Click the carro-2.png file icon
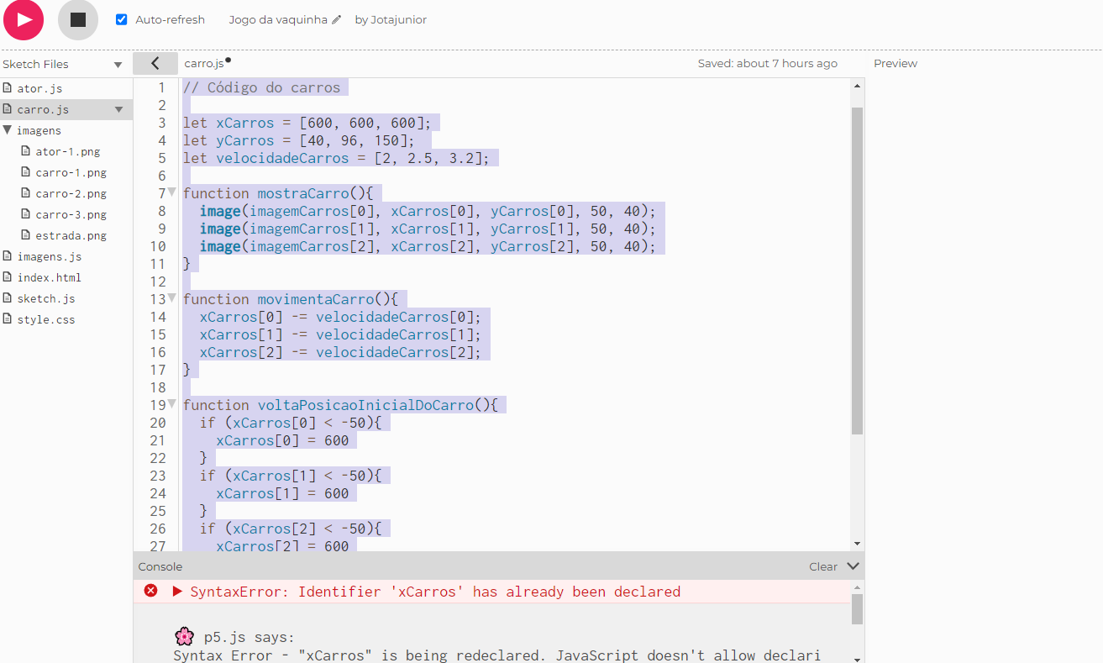Image resolution: width=1103 pixels, height=663 pixels. coord(26,193)
